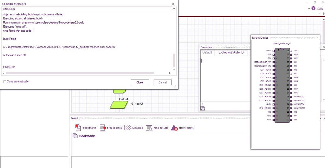
Task: Select the green Output parallelogram icon on the flowchart
Action: tap(119, 105)
